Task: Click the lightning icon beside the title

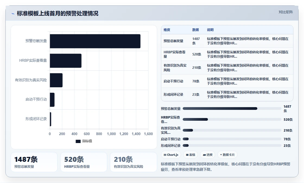Action: (x=13, y=14)
